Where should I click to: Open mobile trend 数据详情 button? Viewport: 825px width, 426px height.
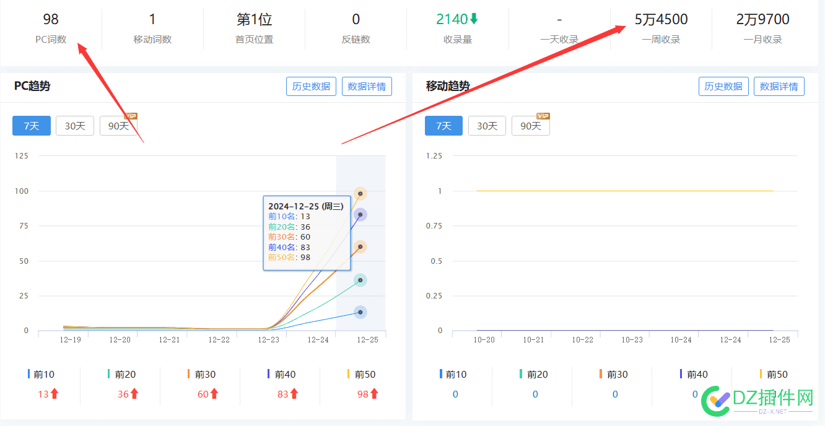tap(779, 87)
